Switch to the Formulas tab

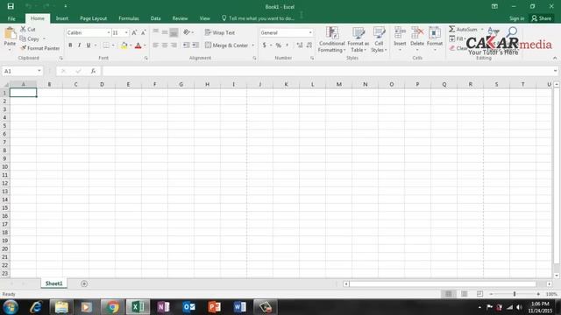tap(129, 18)
